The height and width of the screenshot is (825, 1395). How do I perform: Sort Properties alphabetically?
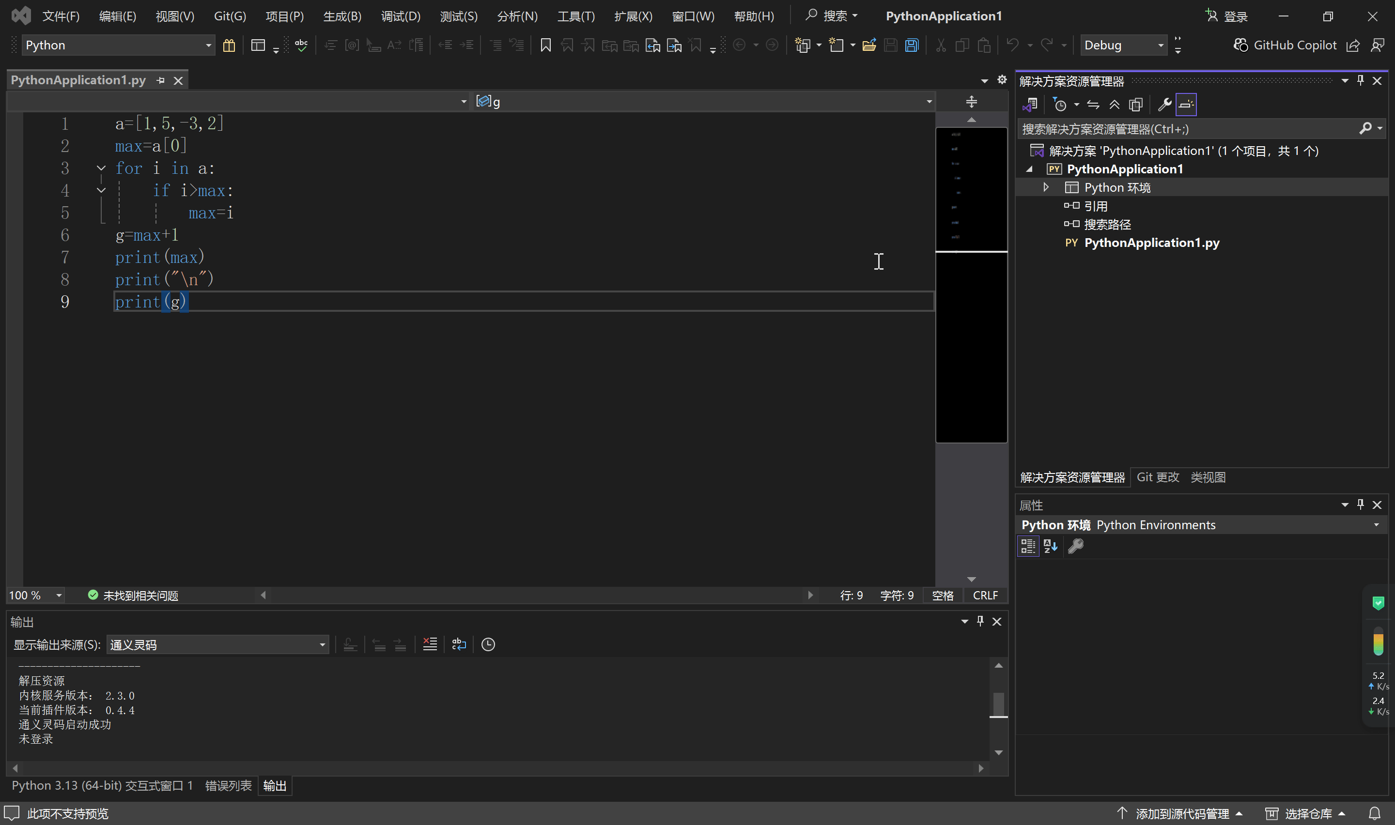[1050, 546]
